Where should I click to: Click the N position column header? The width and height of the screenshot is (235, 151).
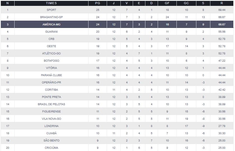tap(8, 3)
